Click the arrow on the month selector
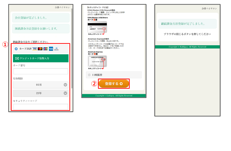The image size is (231, 151). (65, 85)
